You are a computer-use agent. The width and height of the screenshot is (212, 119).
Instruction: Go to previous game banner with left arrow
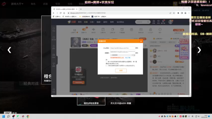(x=9, y=50)
